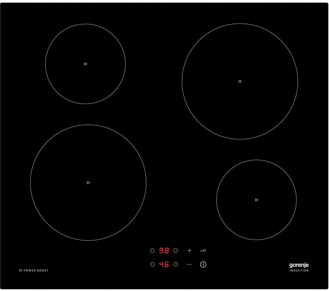Select zone circle right of the 46 display
Screen dimensions: 329x291
point(176,264)
